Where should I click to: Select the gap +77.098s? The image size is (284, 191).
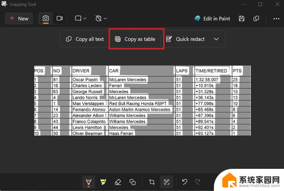tap(205, 103)
